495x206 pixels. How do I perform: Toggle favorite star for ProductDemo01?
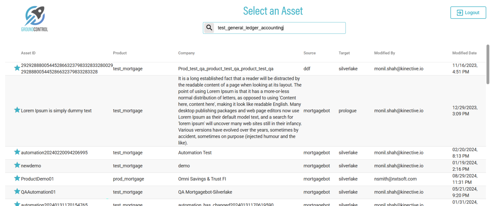(x=17, y=178)
